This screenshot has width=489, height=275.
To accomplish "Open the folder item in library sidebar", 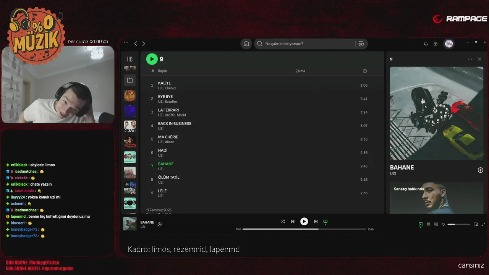I will tap(130, 80).
